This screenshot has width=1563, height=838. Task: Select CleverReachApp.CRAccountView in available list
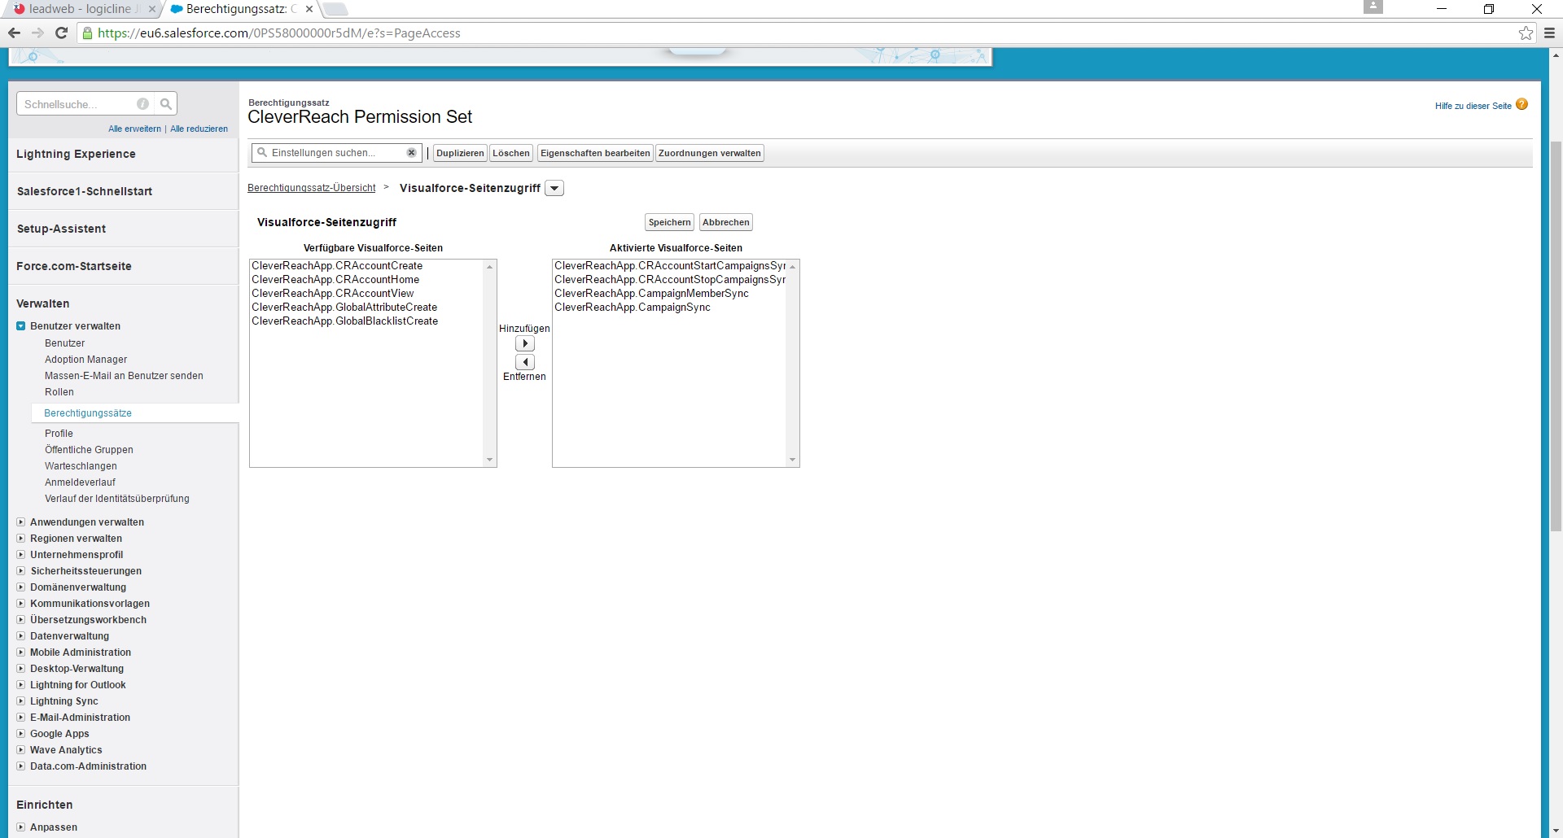[333, 293]
